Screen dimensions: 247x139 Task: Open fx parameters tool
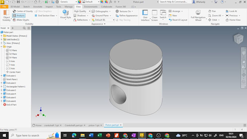[x=111, y=2]
